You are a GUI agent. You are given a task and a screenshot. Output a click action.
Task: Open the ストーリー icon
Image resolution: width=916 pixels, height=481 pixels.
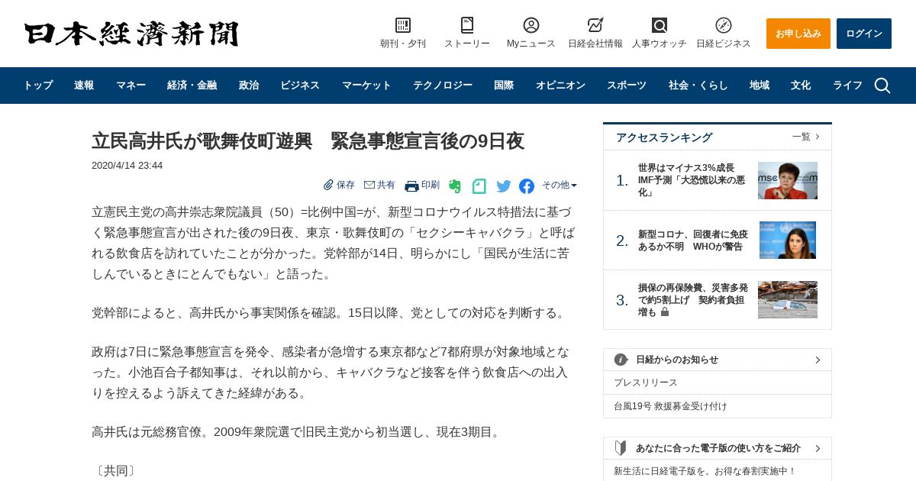click(467, 25)
